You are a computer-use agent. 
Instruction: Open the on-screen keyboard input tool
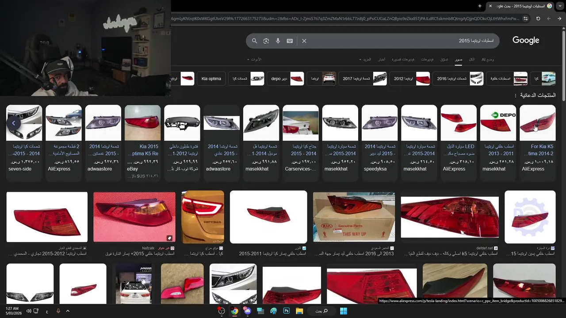[290, 41]
